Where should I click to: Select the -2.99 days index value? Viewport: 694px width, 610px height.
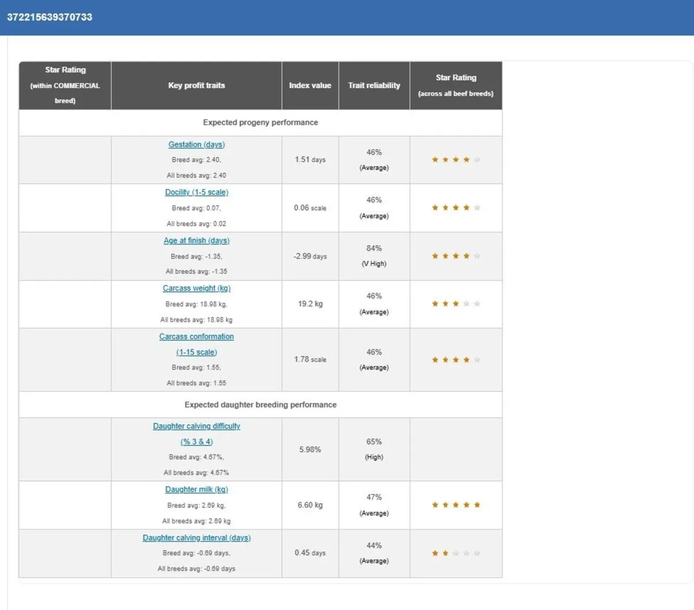pyautogui.click(x=310, y=256)
